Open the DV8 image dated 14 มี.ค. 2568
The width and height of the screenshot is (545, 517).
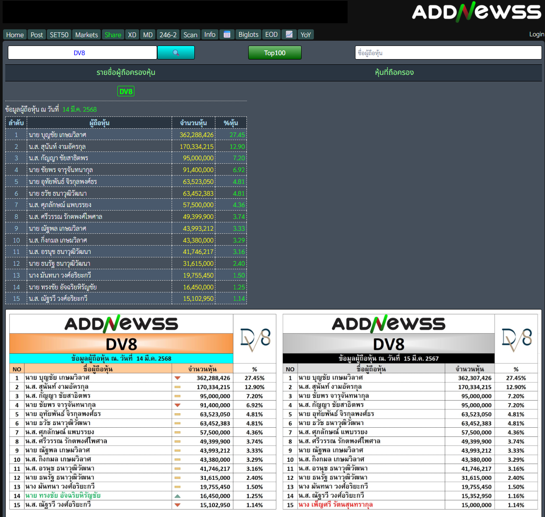point(143,411)
